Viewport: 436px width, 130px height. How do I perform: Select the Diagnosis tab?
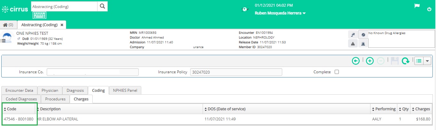tap(75, 90)
